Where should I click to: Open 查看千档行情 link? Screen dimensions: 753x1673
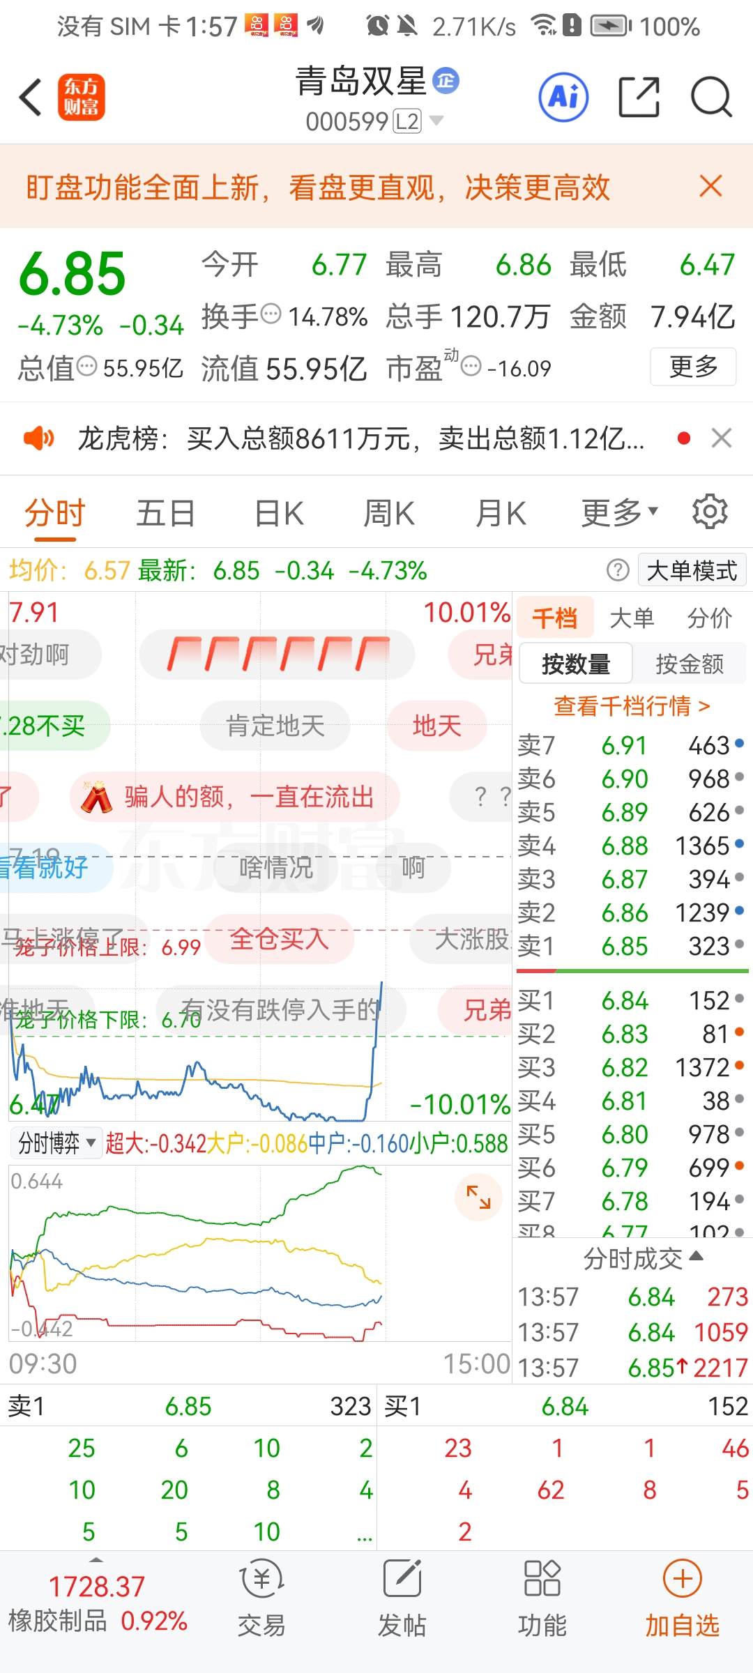[x=632, y=705]
